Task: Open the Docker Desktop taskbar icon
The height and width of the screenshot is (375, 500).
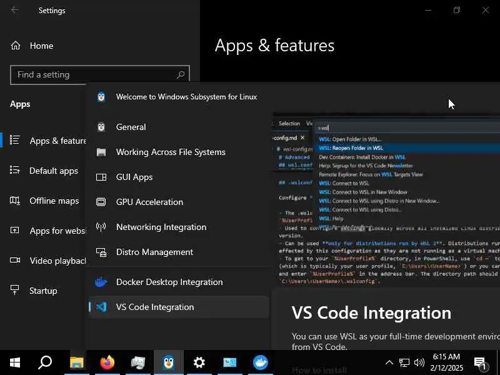Action: pos(261,362)
